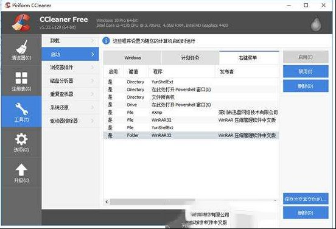Select the Folder WinRAR32 row
Image resolution: width=336 pixels, height=229 pixels.
[191, 135]
